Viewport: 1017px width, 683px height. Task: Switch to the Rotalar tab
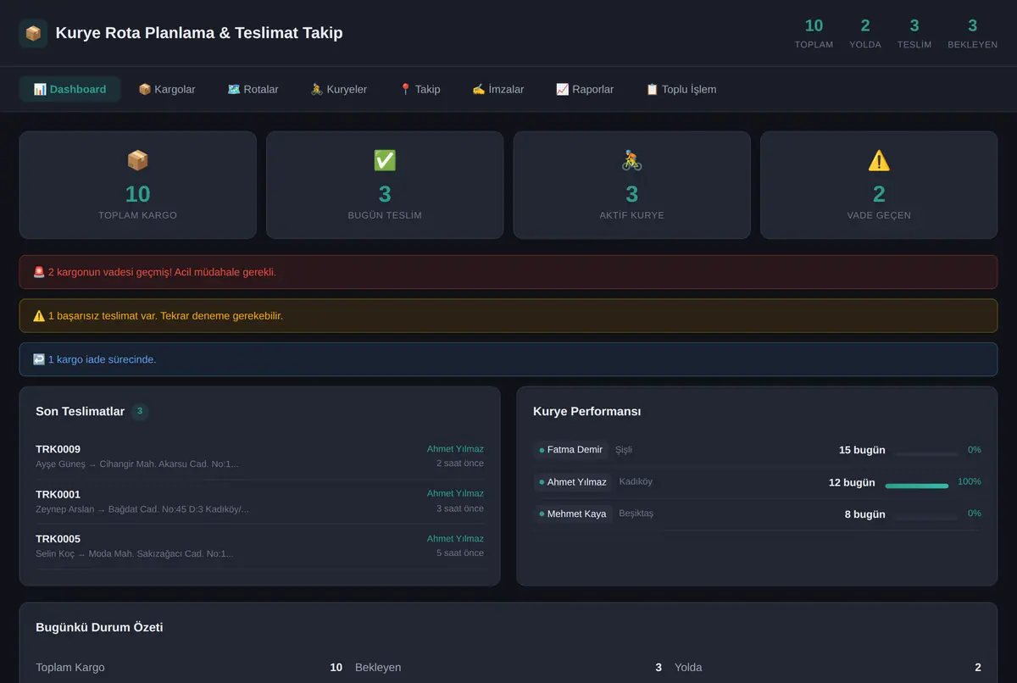click(253, 89)
